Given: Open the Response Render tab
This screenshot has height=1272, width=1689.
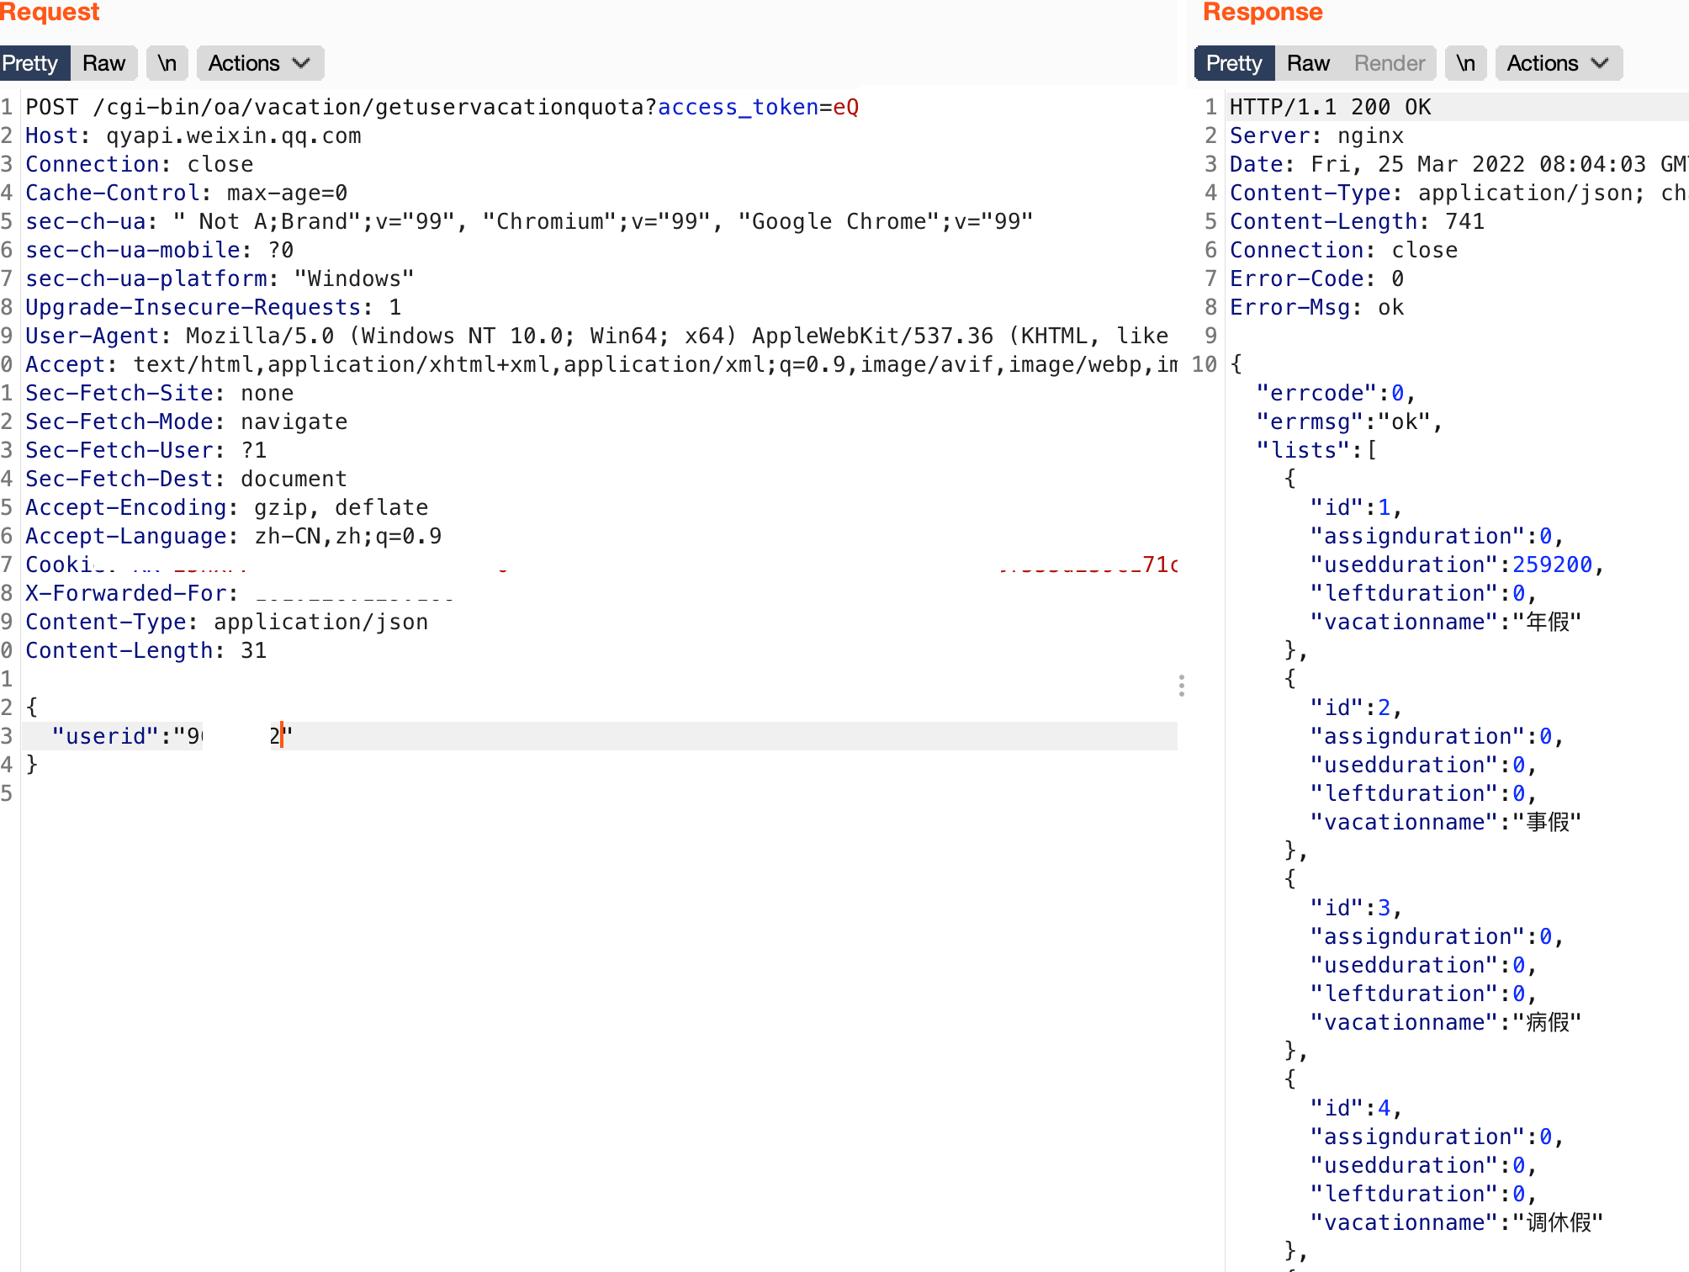Looking at the screenshot, I should pos(1389,63).
